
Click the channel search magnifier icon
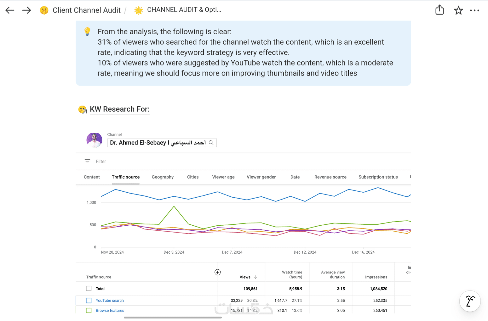pos(211,143)
